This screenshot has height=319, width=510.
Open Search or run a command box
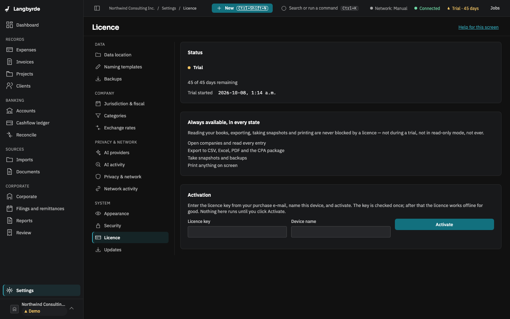tap(320, 8)
